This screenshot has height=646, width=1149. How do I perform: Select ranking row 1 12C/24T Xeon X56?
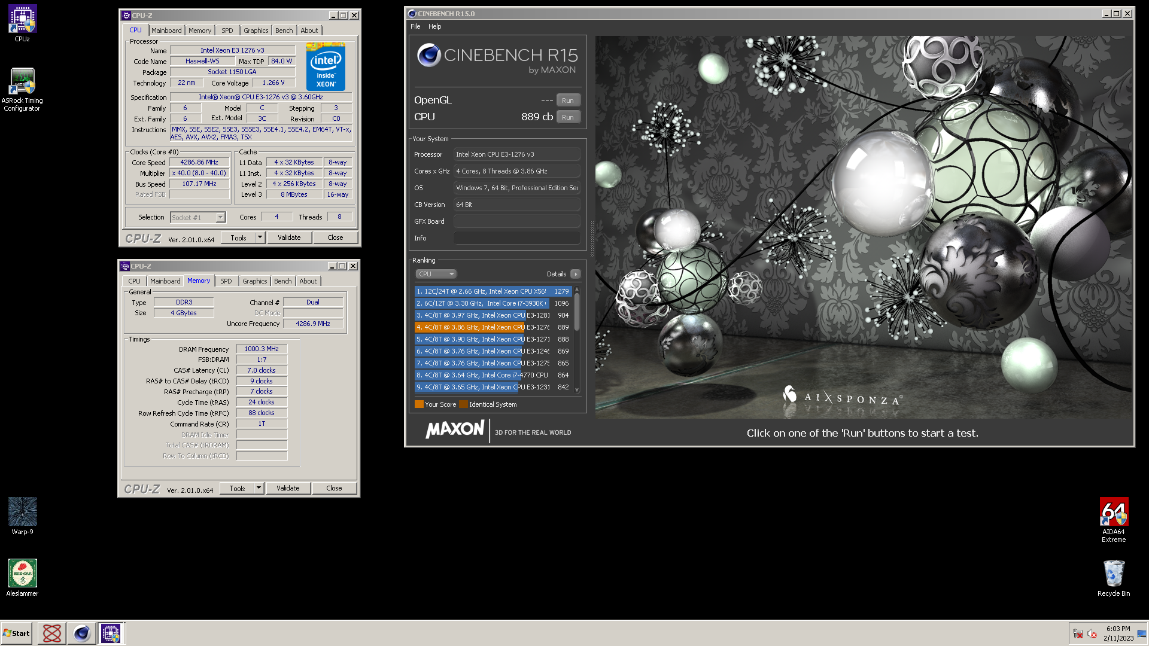tap(493, 291)
